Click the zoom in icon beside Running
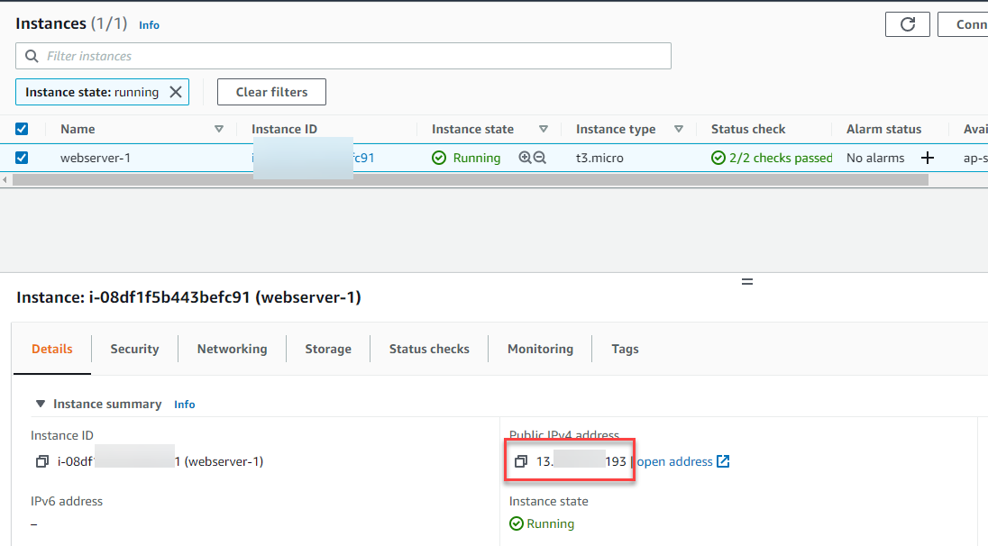Screen dimensions: 988x546 (x=526, y=158)
